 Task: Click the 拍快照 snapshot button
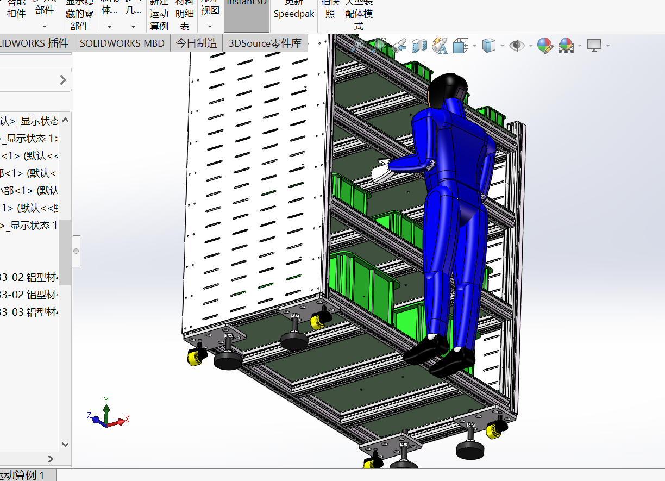point(330,10)
